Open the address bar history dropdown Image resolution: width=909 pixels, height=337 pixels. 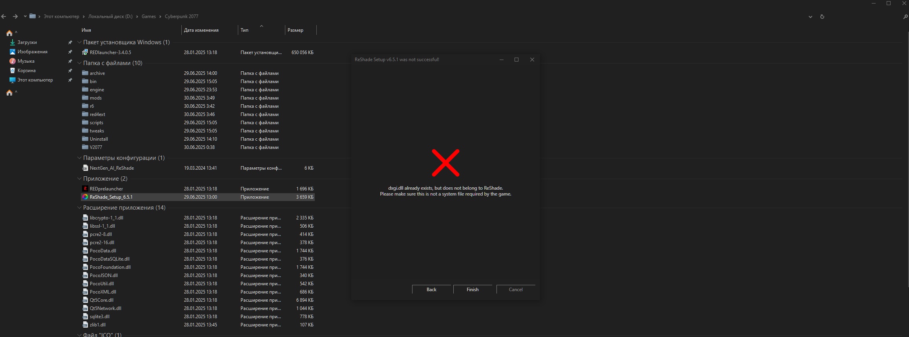[810, 17]
